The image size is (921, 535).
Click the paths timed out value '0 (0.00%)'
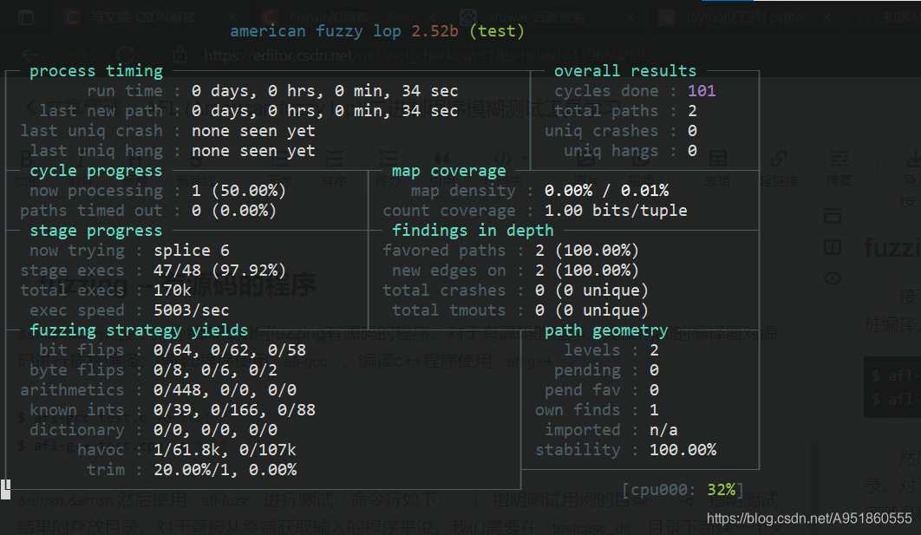click(234, 211)
